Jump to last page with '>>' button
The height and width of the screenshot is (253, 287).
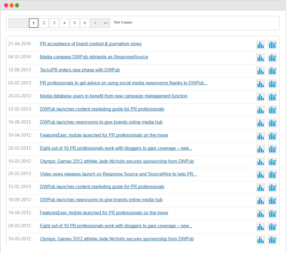coord(106,23)
